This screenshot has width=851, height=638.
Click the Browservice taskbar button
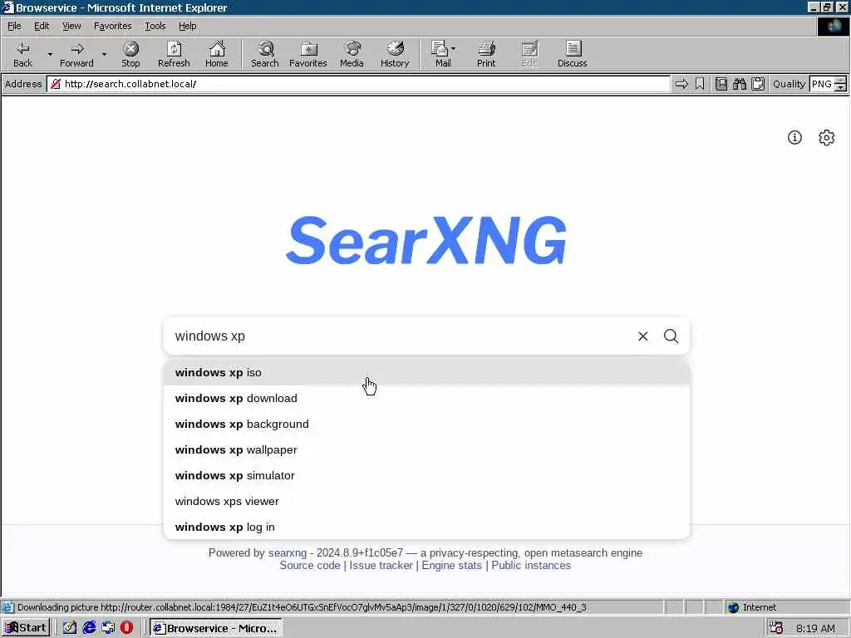pos(215,628)
